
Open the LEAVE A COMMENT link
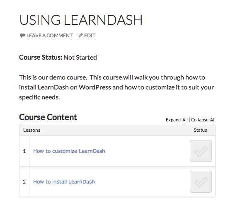point(49,36)
